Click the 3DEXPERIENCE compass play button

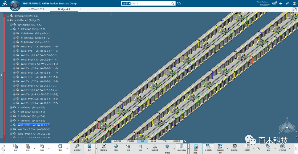(x=15, y=5)
